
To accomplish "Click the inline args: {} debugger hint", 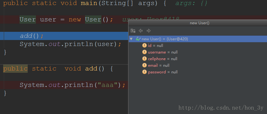I will pyautogui.click(x=191, y=3).
